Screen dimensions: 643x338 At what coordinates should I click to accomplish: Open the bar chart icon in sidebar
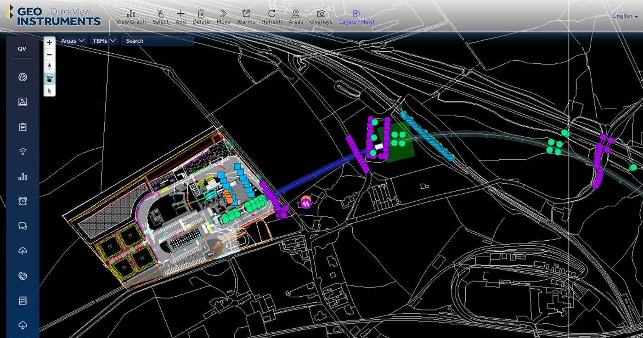23,176
